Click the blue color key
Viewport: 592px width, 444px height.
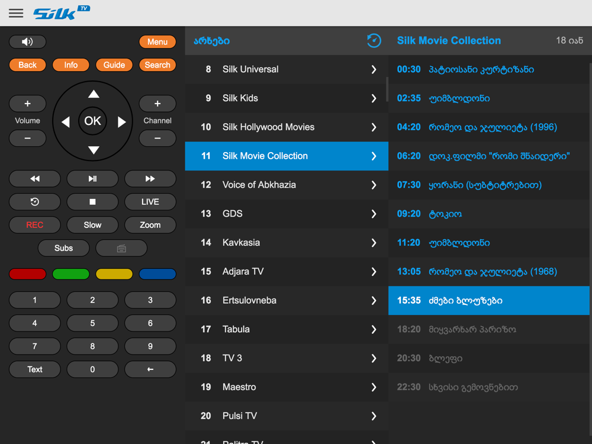(x=157, y=274)
